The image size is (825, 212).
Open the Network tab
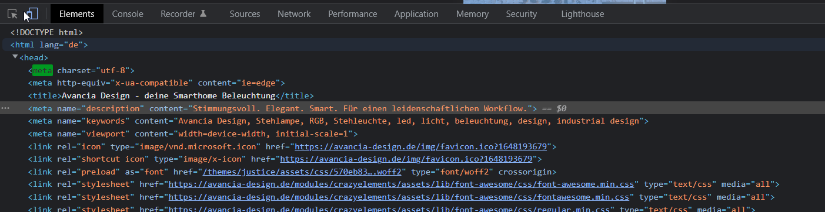pos(294,14)
